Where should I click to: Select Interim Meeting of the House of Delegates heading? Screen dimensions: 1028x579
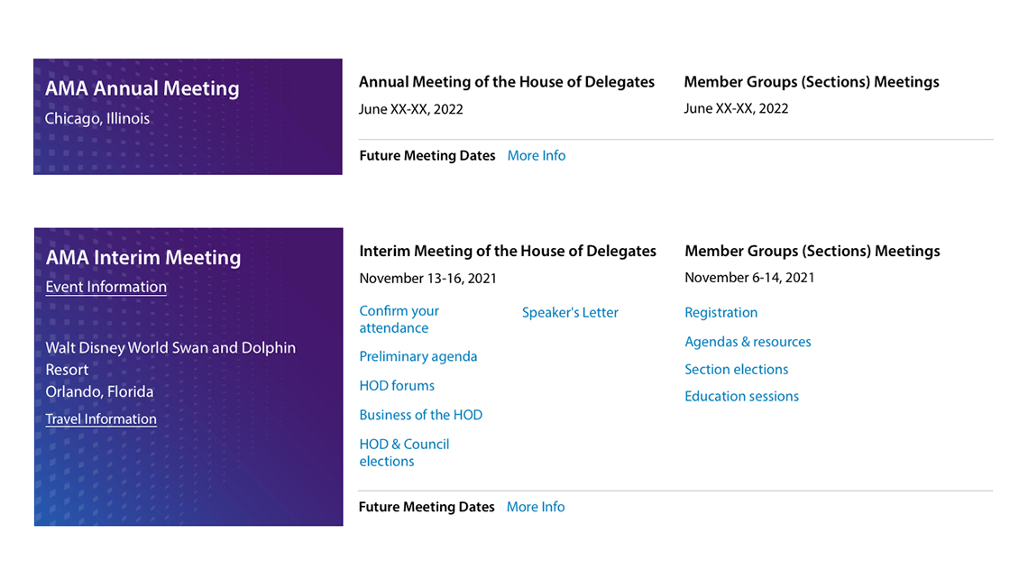507,252
